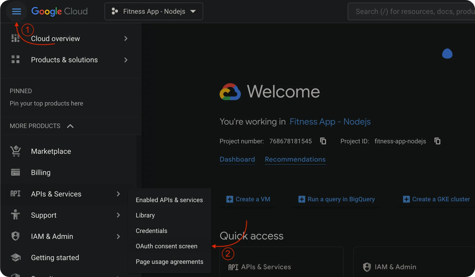
Task: Click the Cloud overview dashboard icon
Action: coord(15,38)
